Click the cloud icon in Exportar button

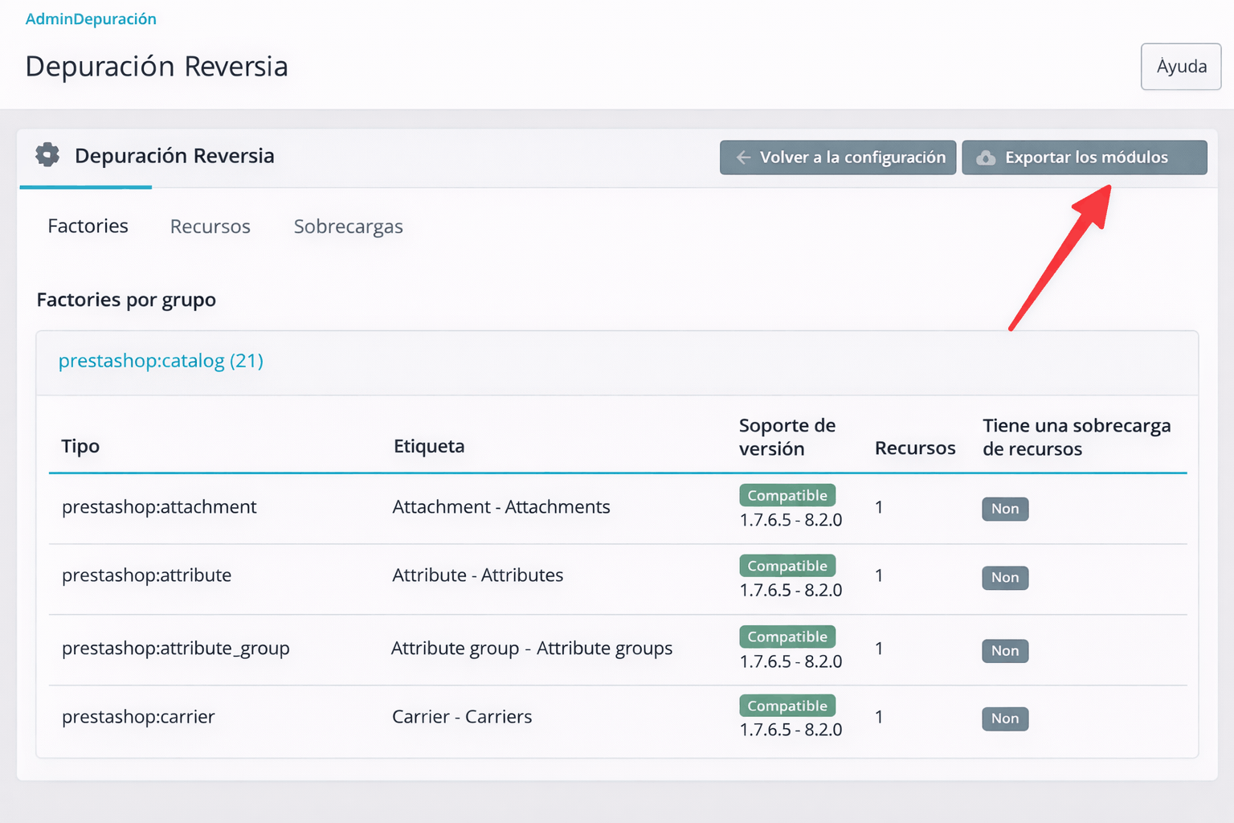coord(986,158)
